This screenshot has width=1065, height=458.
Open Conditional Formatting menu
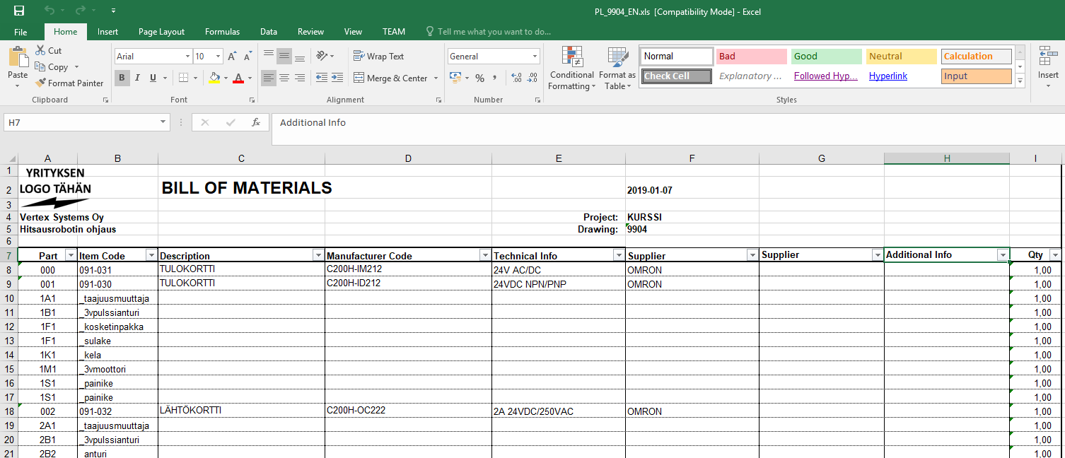pos(571,69)
